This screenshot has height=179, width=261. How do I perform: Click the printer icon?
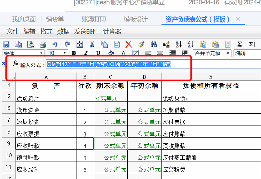coord(43,45)
